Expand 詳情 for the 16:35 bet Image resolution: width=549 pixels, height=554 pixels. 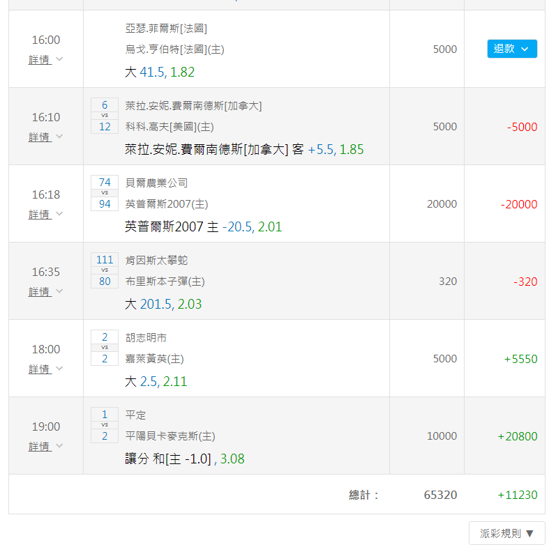[x=45, y=292]
